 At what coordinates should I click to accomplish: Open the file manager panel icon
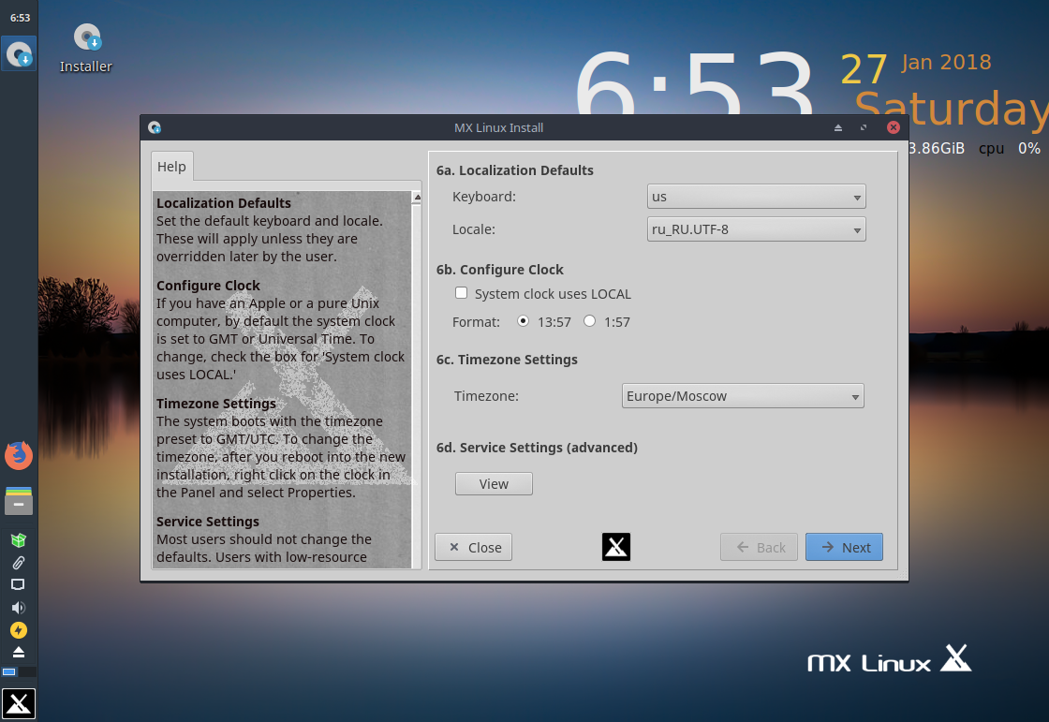pos(19,500)
